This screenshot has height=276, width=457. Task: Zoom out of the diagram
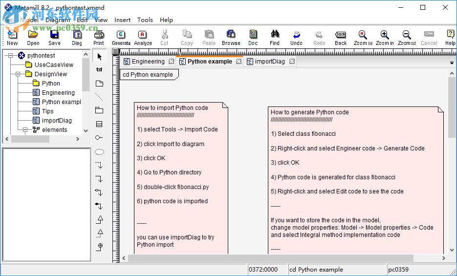click(x=407, y=38)
